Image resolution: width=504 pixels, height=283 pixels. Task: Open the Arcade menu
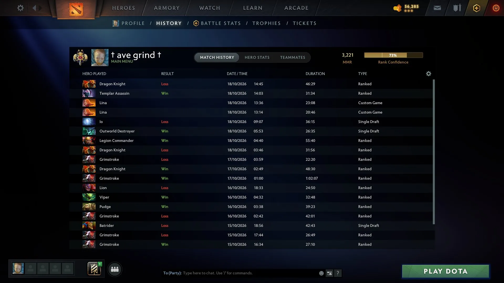point(296,8)
